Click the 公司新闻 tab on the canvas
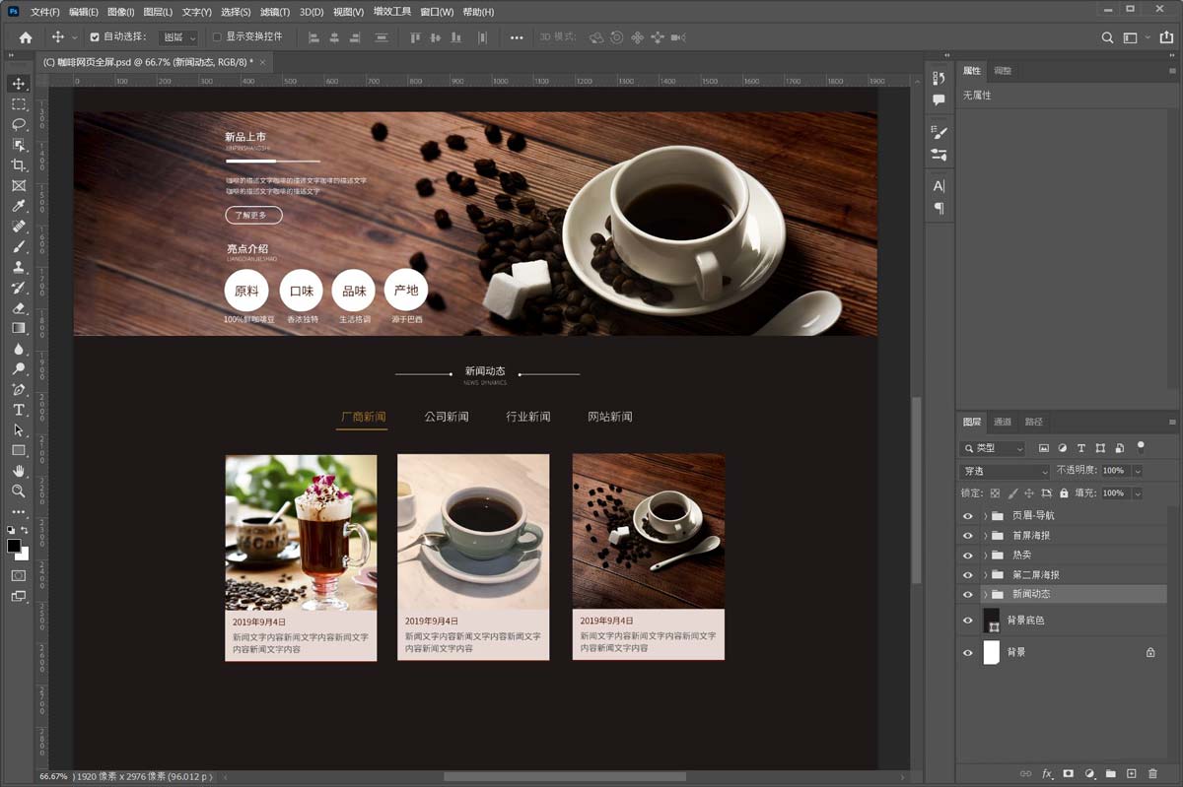This screenshot has width=1183, height=787. point(447,417)
